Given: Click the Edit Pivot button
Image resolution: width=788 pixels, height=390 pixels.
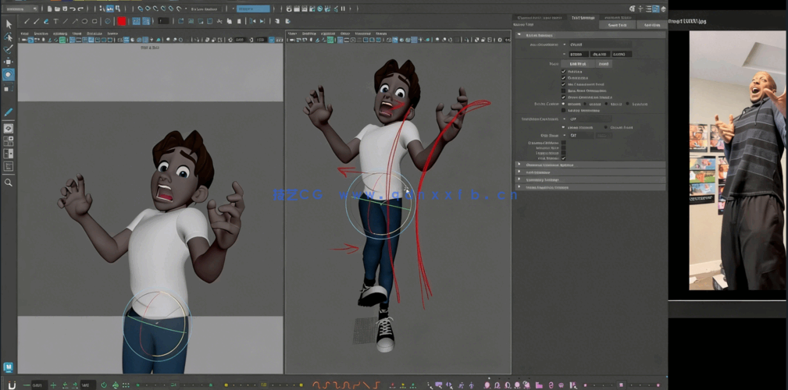Looking at the screenshot, I should click(x=578, y=64).
